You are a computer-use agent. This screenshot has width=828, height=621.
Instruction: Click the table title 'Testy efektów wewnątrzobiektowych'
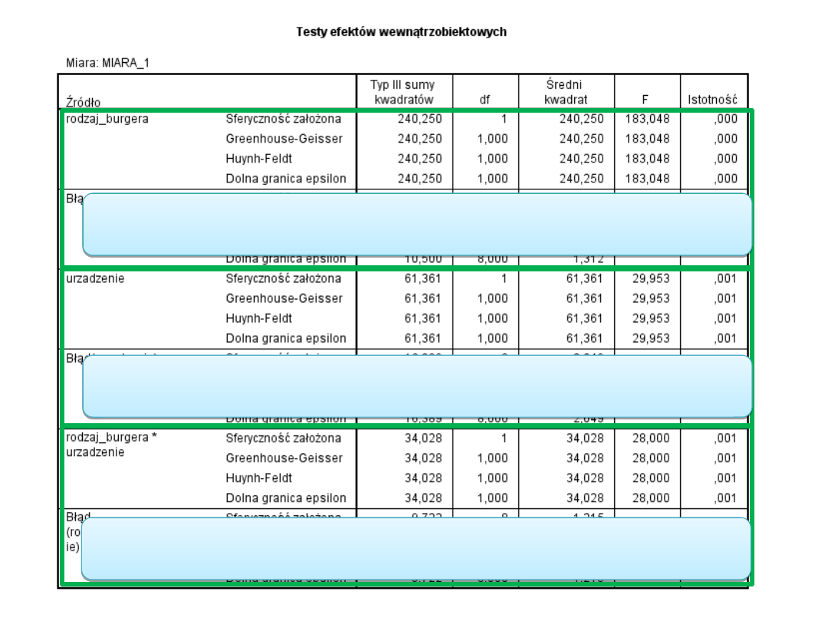click(401, 32)
